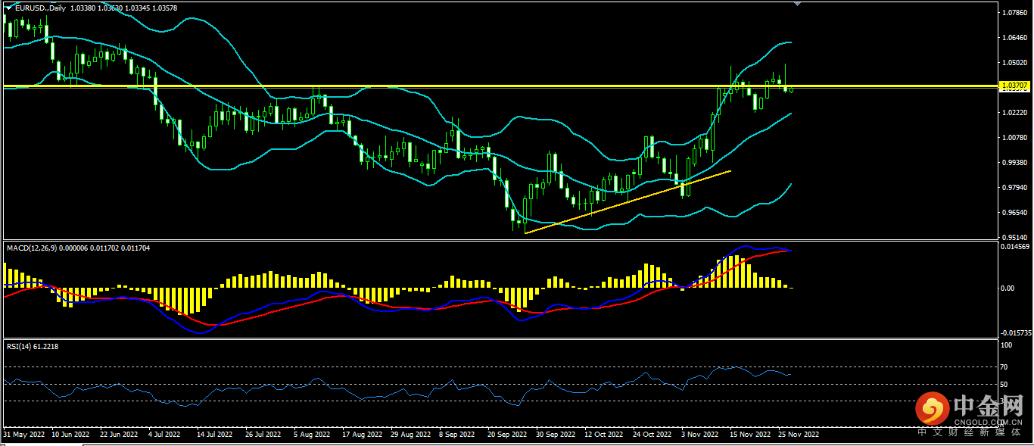Click the yellow 1.03707 price label
The width and height of the screenshot is (1034, 446).
click(x=1014, y=87)
